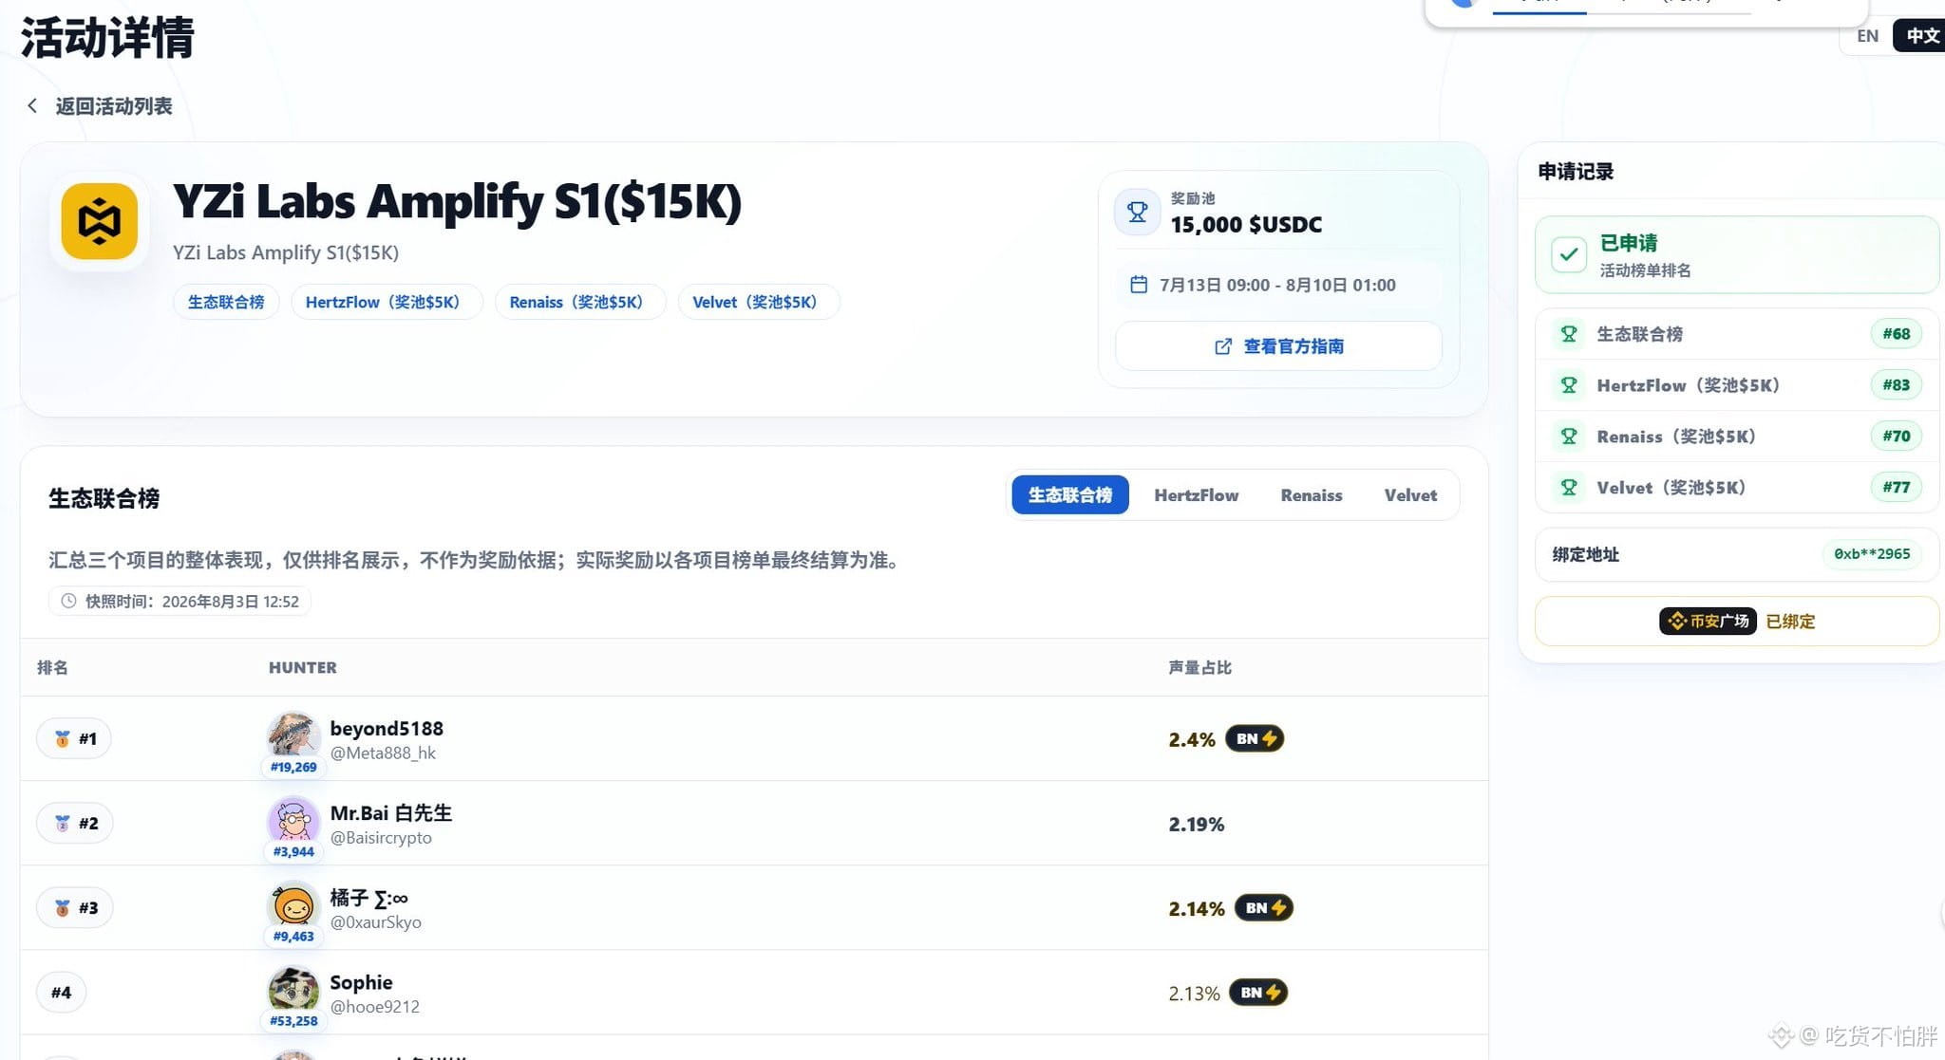
Task: Click the 快照时间 snapshot timestamp
Action: 179,601
